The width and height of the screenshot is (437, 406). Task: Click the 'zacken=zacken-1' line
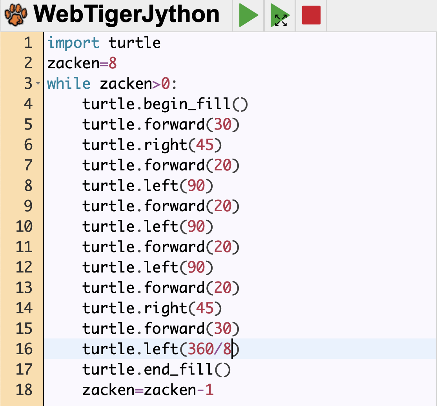(148, 390)
